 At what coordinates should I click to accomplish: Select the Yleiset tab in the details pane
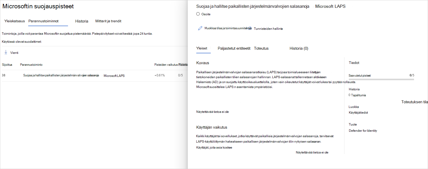pyautogui.click(x=202, y=48)
